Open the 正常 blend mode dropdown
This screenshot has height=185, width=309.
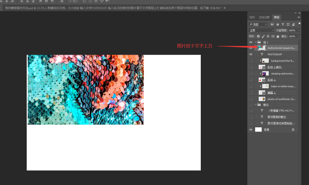pyautogui.click(x=261, y=30)
